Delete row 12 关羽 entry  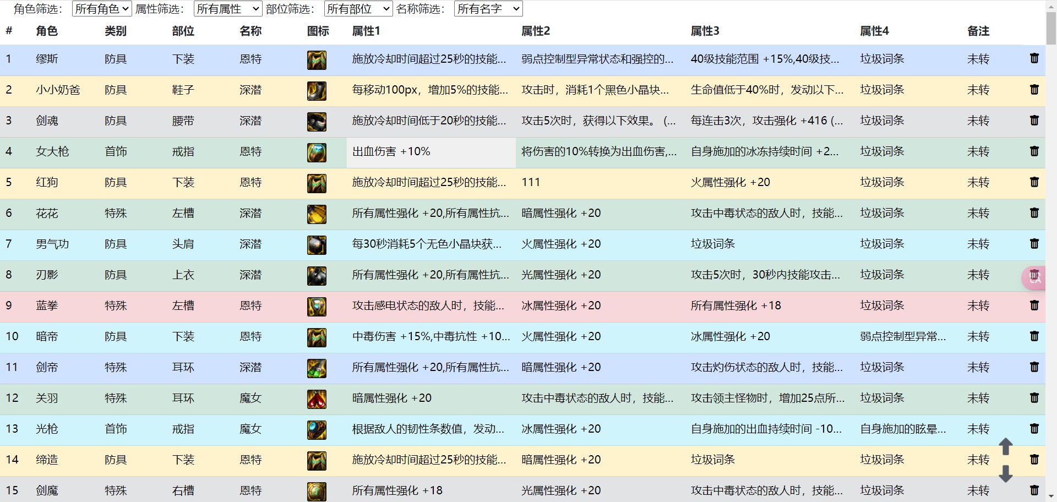1034,397
